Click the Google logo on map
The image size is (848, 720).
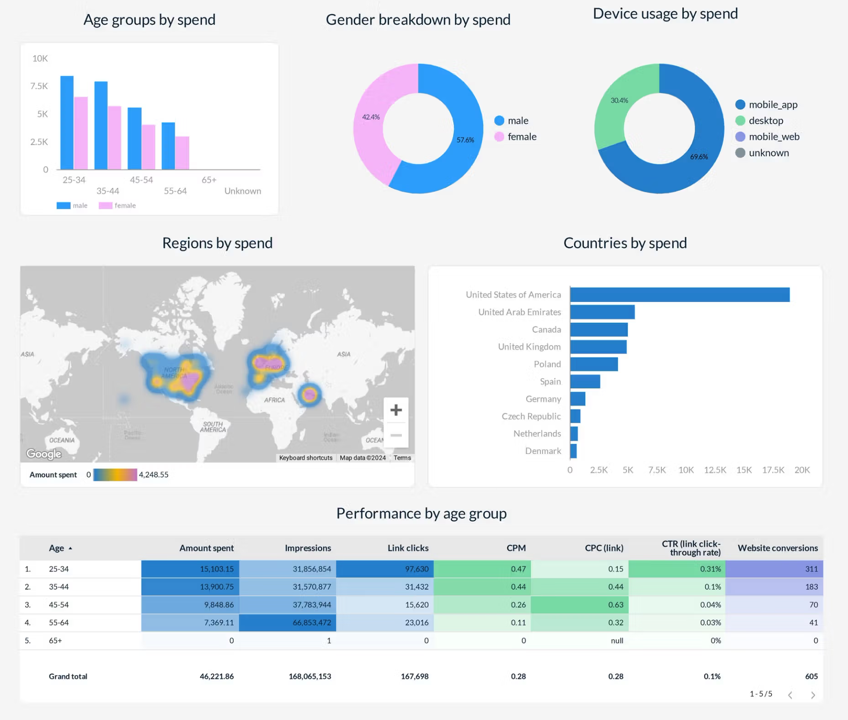44,453
